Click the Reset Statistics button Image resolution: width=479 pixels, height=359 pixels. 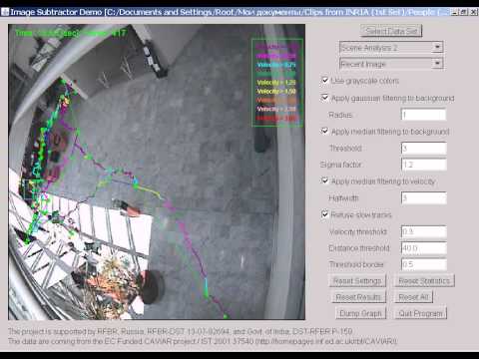424,281
